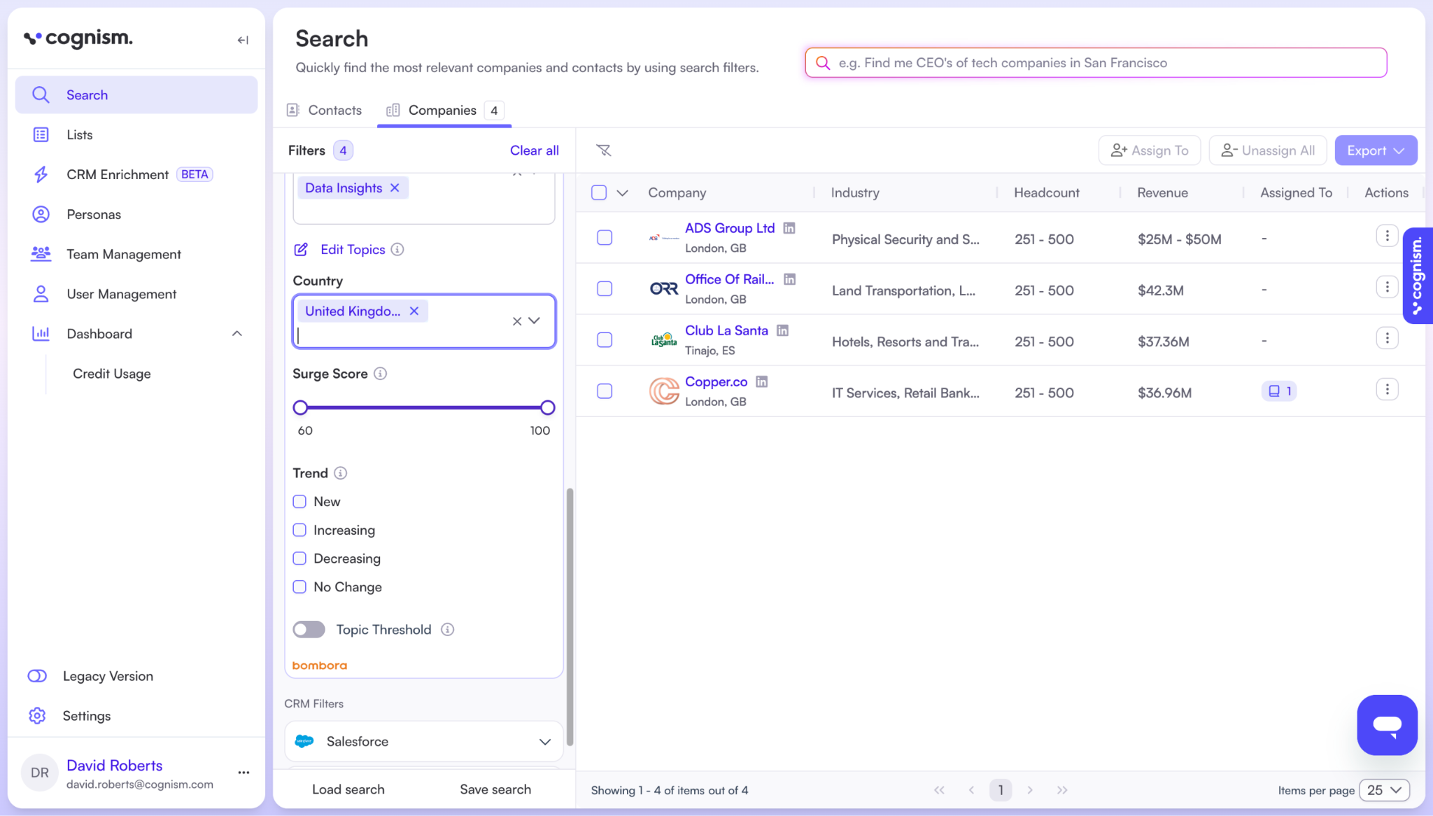Click the Dashboard chart icon

(x=41, y=334)
